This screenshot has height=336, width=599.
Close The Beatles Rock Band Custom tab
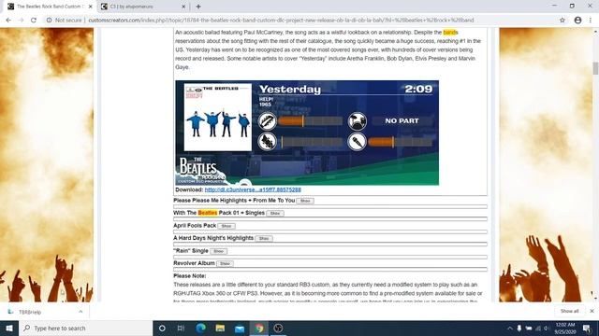pos(91,7)
